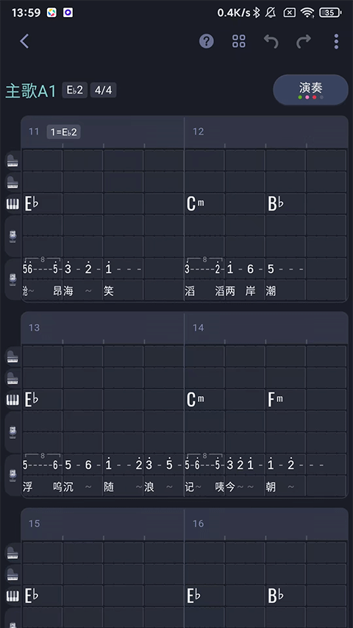
Task: Tap the back arrow icon
Action: coord(24,40)
